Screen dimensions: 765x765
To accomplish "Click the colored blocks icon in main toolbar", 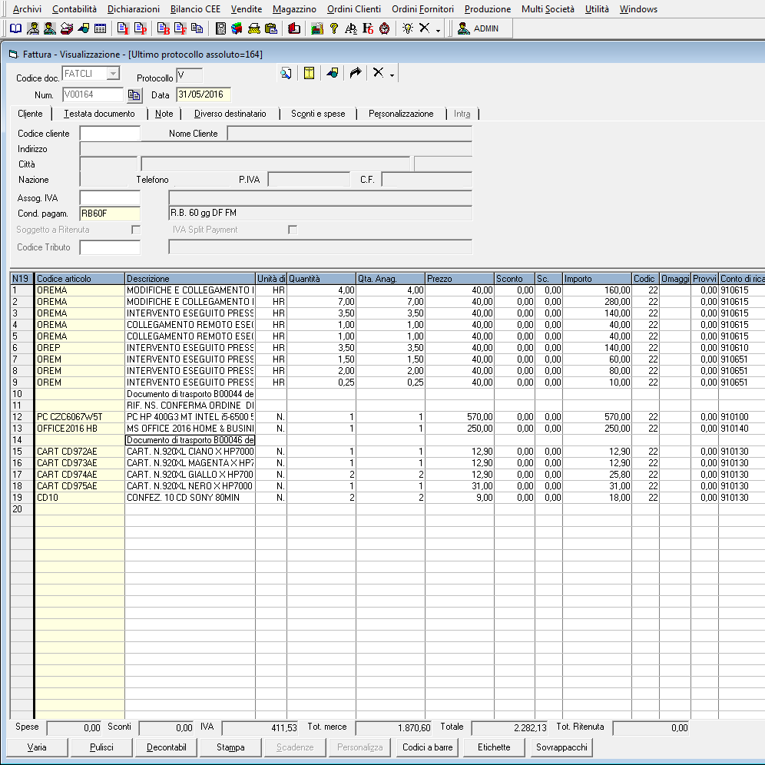I will click(237, 28).
